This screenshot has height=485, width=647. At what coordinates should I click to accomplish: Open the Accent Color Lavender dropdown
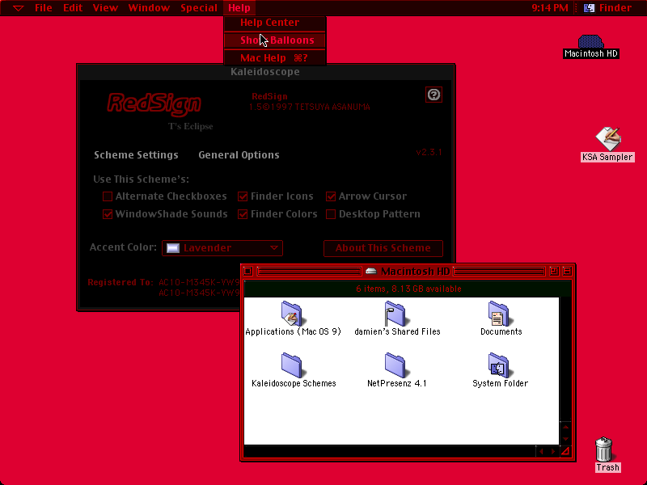(222, 248)
